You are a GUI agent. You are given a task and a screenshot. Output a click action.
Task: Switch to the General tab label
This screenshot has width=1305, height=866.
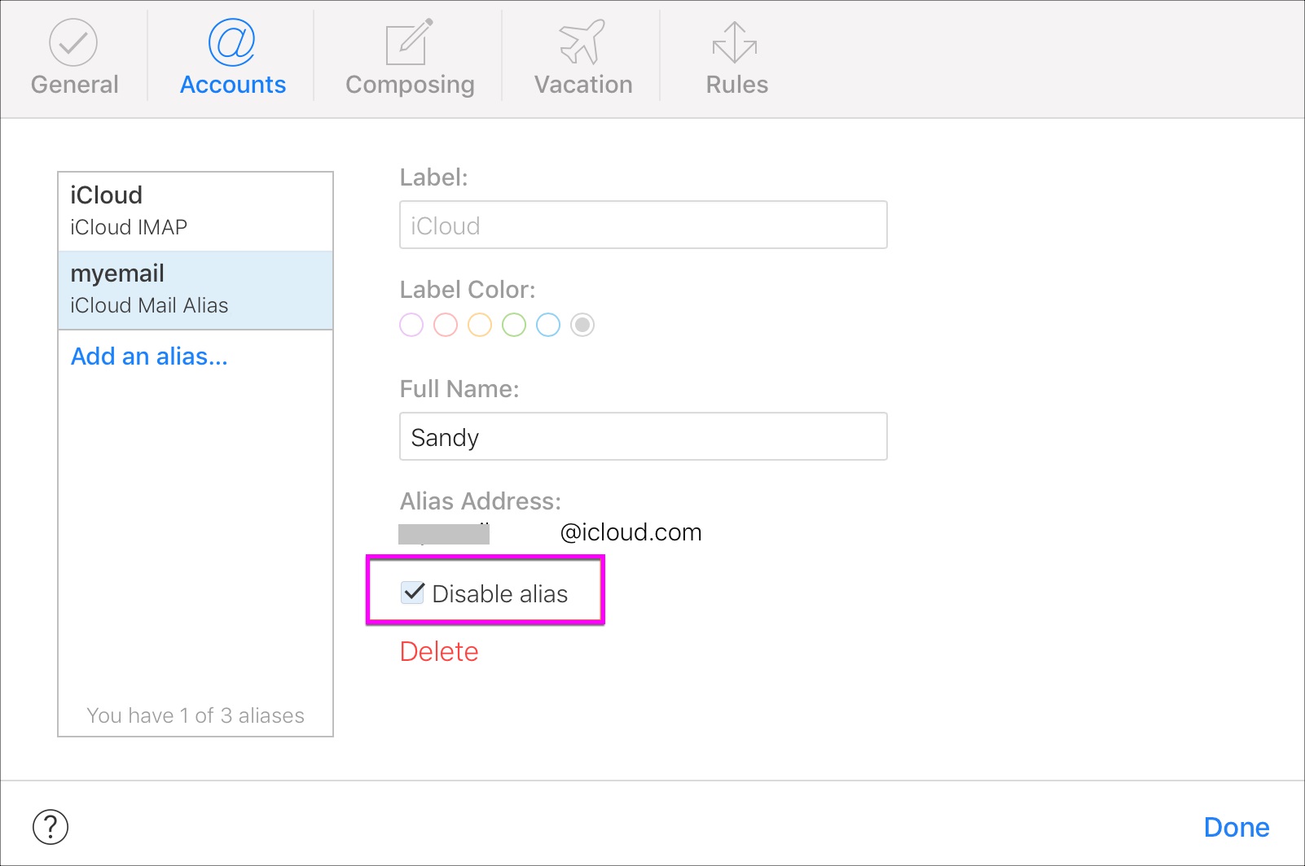tap(74, 85)
